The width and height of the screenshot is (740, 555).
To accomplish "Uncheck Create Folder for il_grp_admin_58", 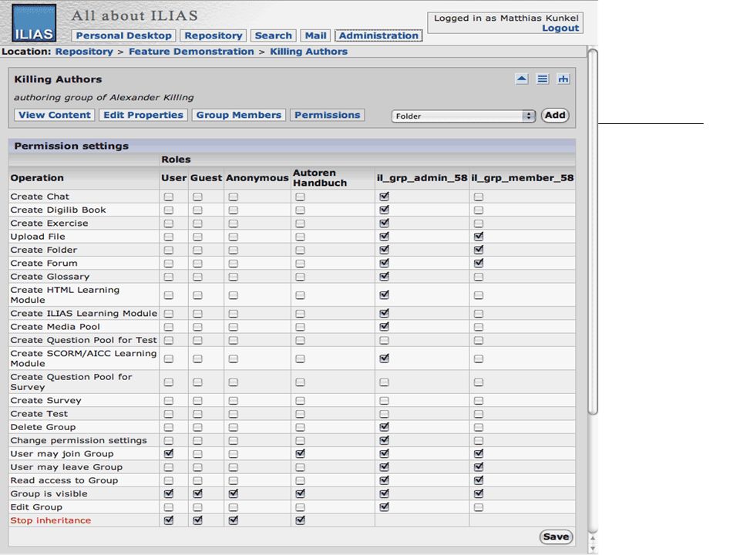I will (384, 250).
